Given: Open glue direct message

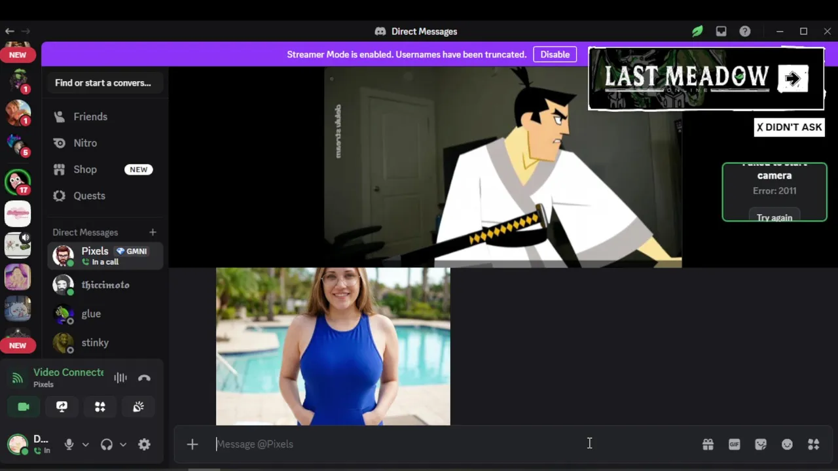Looking at the screenshot, I should (105, 314).
